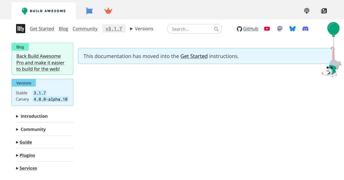Screen dimensions: 344x180
Task: Click the orange crown icon
Action: (x=108, y=11)
